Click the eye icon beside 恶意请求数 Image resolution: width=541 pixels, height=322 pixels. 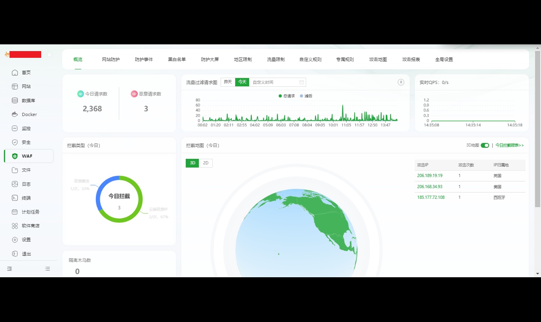[134, 94]
